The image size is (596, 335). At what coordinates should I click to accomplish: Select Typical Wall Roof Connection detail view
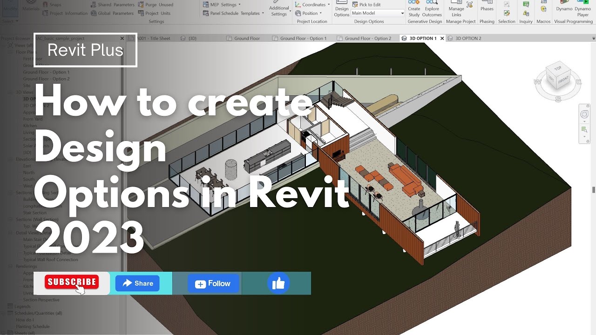(51, 260)
